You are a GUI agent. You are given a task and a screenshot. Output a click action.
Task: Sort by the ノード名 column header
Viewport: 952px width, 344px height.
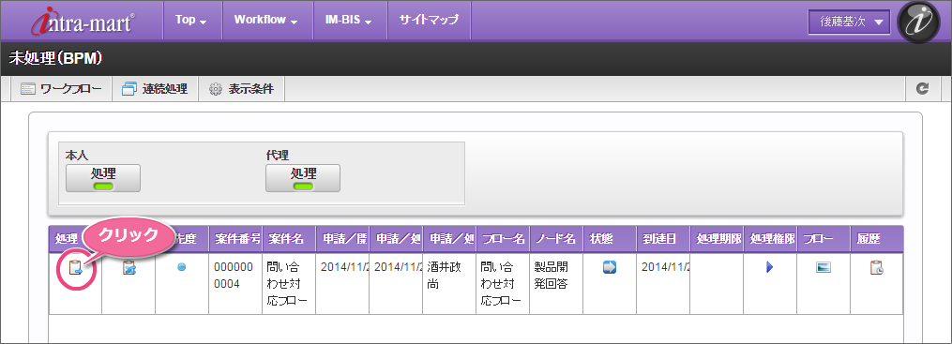pyautogui.click(x=556, y=238)
